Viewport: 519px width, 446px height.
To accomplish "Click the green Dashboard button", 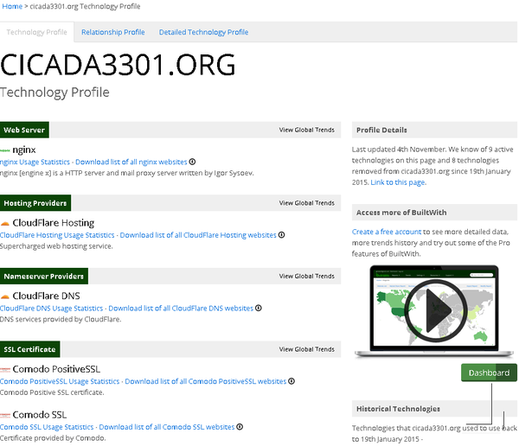I will pyautogui.click(x=489, y=373).
